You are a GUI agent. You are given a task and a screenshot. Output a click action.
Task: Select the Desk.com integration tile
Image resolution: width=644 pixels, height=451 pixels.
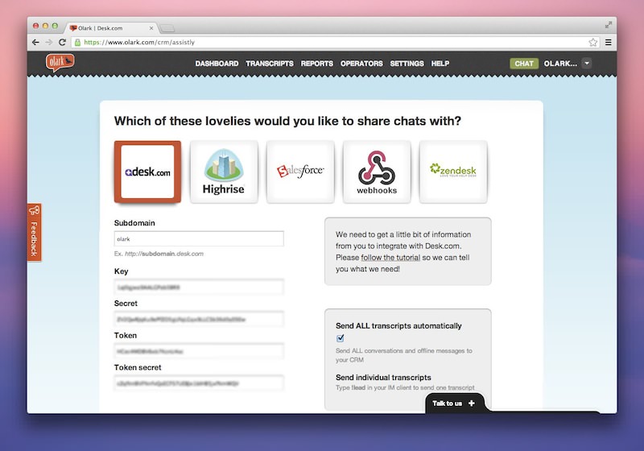tap(147, 172)
